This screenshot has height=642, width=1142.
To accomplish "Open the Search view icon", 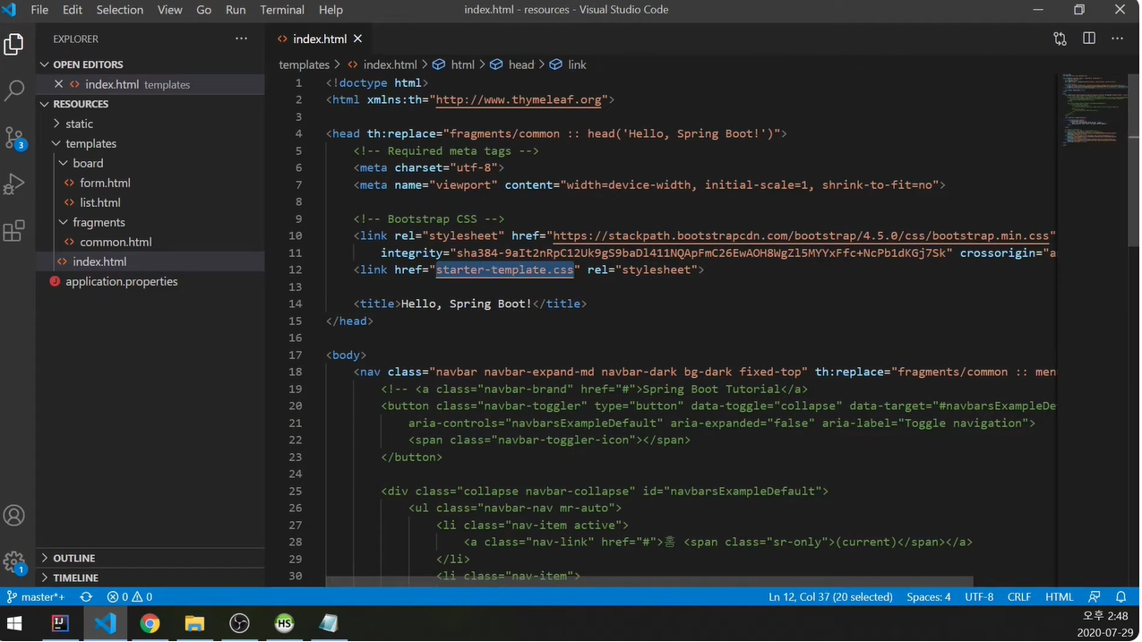I will pos(14,90).
